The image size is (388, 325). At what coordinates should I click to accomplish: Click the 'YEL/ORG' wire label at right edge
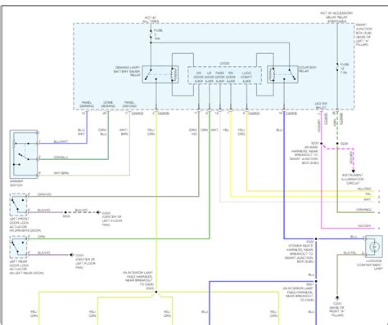[x=364, y=189]
